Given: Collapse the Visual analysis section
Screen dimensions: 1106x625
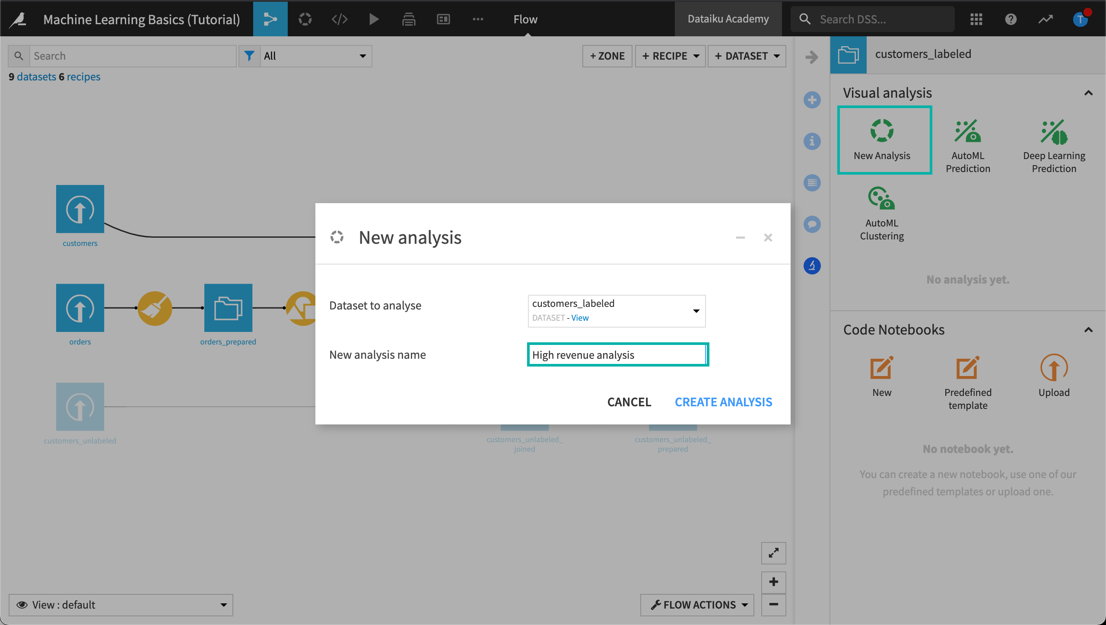Looking at the screenshot, I should pyautogui.click(x=1088, y=93).
